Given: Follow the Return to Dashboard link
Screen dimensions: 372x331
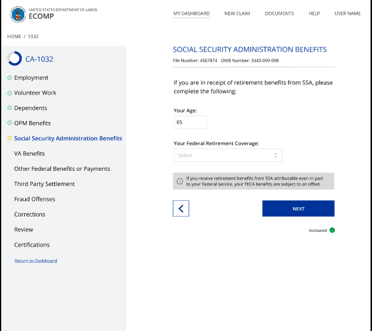Looking at the screenshot, I should pos(35,261).
